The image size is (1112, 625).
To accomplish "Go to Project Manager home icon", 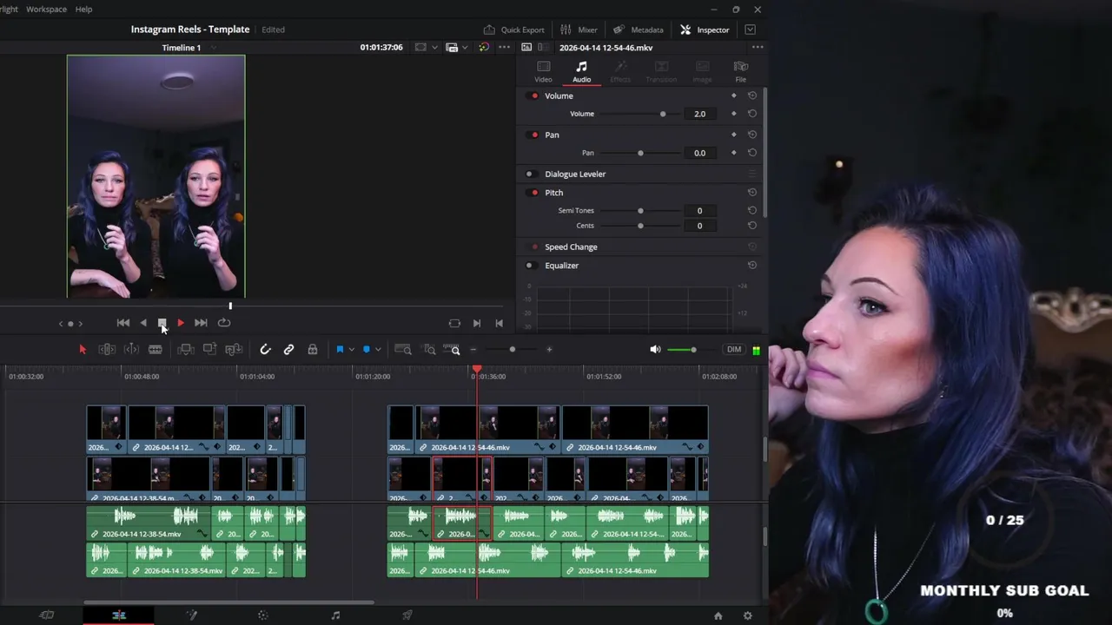I will tap(718, 615).
